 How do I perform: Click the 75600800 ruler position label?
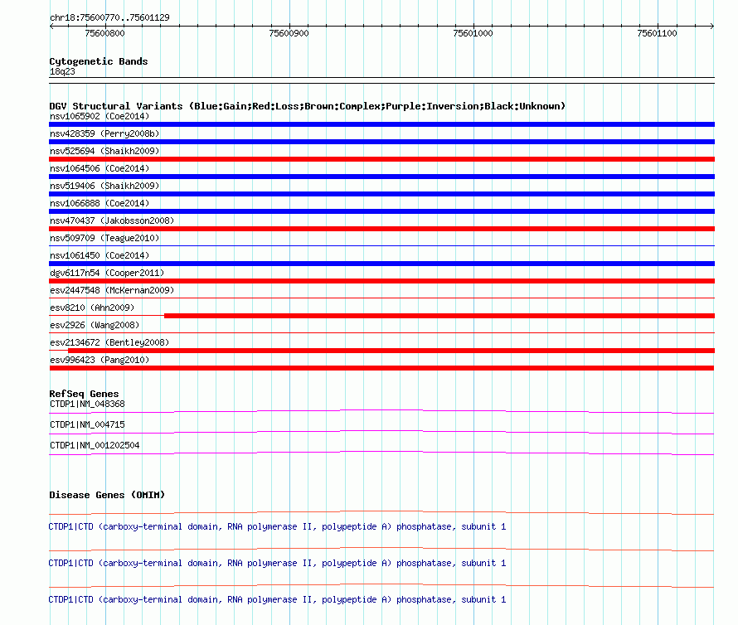[104, 33]
